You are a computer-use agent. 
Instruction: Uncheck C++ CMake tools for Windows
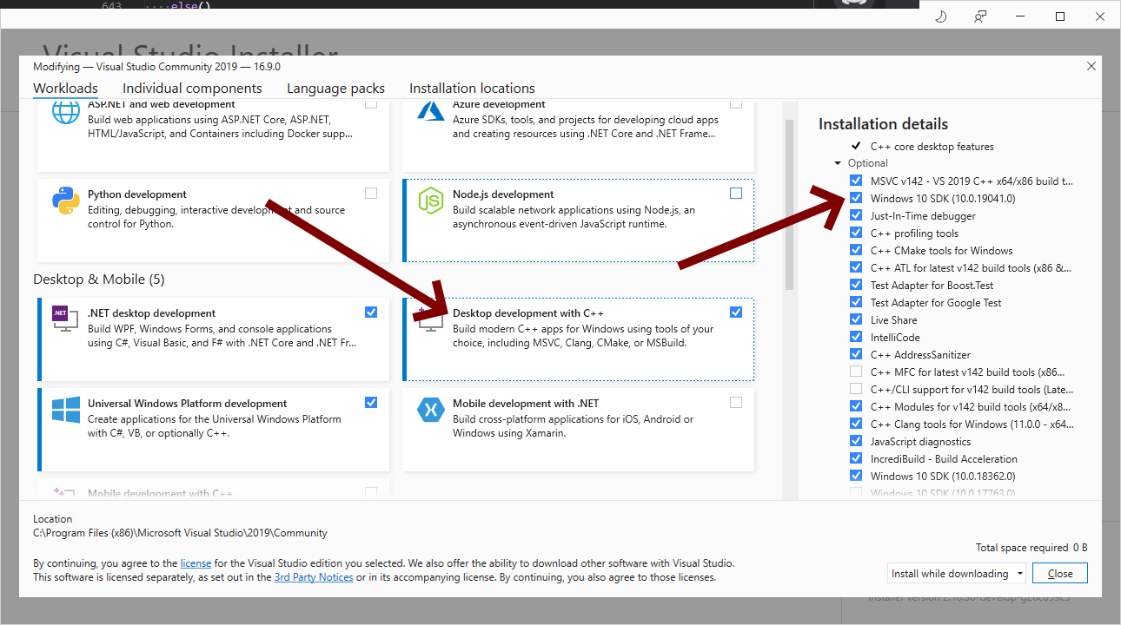[x=856, y=250]
